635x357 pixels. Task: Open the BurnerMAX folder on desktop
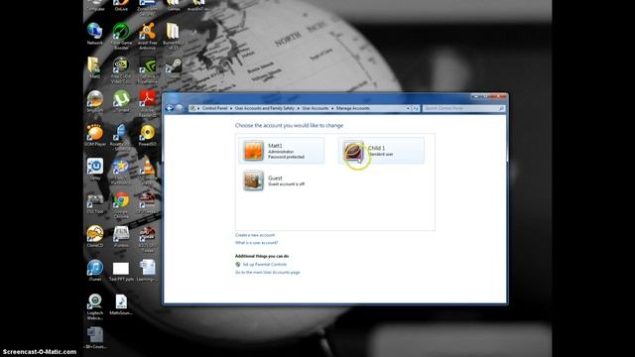pyautogui.click(x=174, y=36)
